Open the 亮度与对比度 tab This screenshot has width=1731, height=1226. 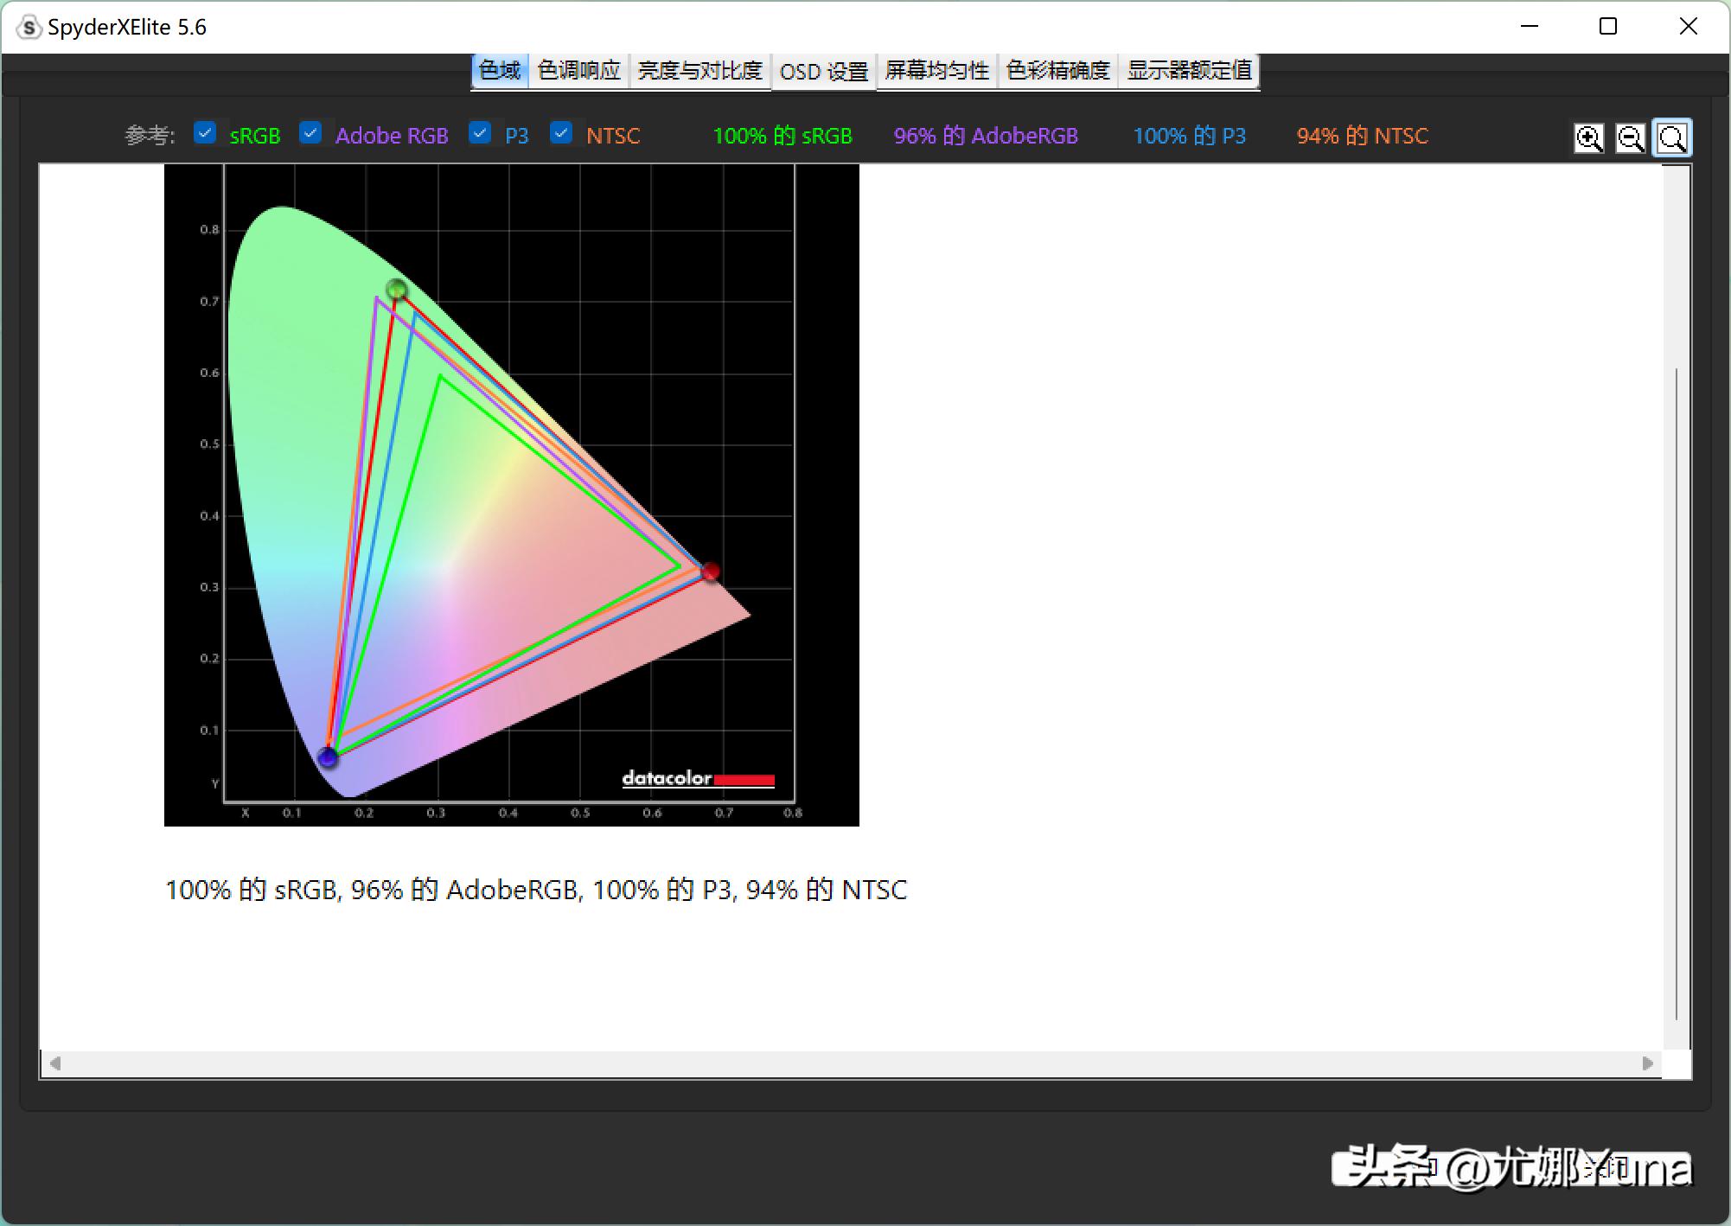pyautogui.click(x=699, y=71)
